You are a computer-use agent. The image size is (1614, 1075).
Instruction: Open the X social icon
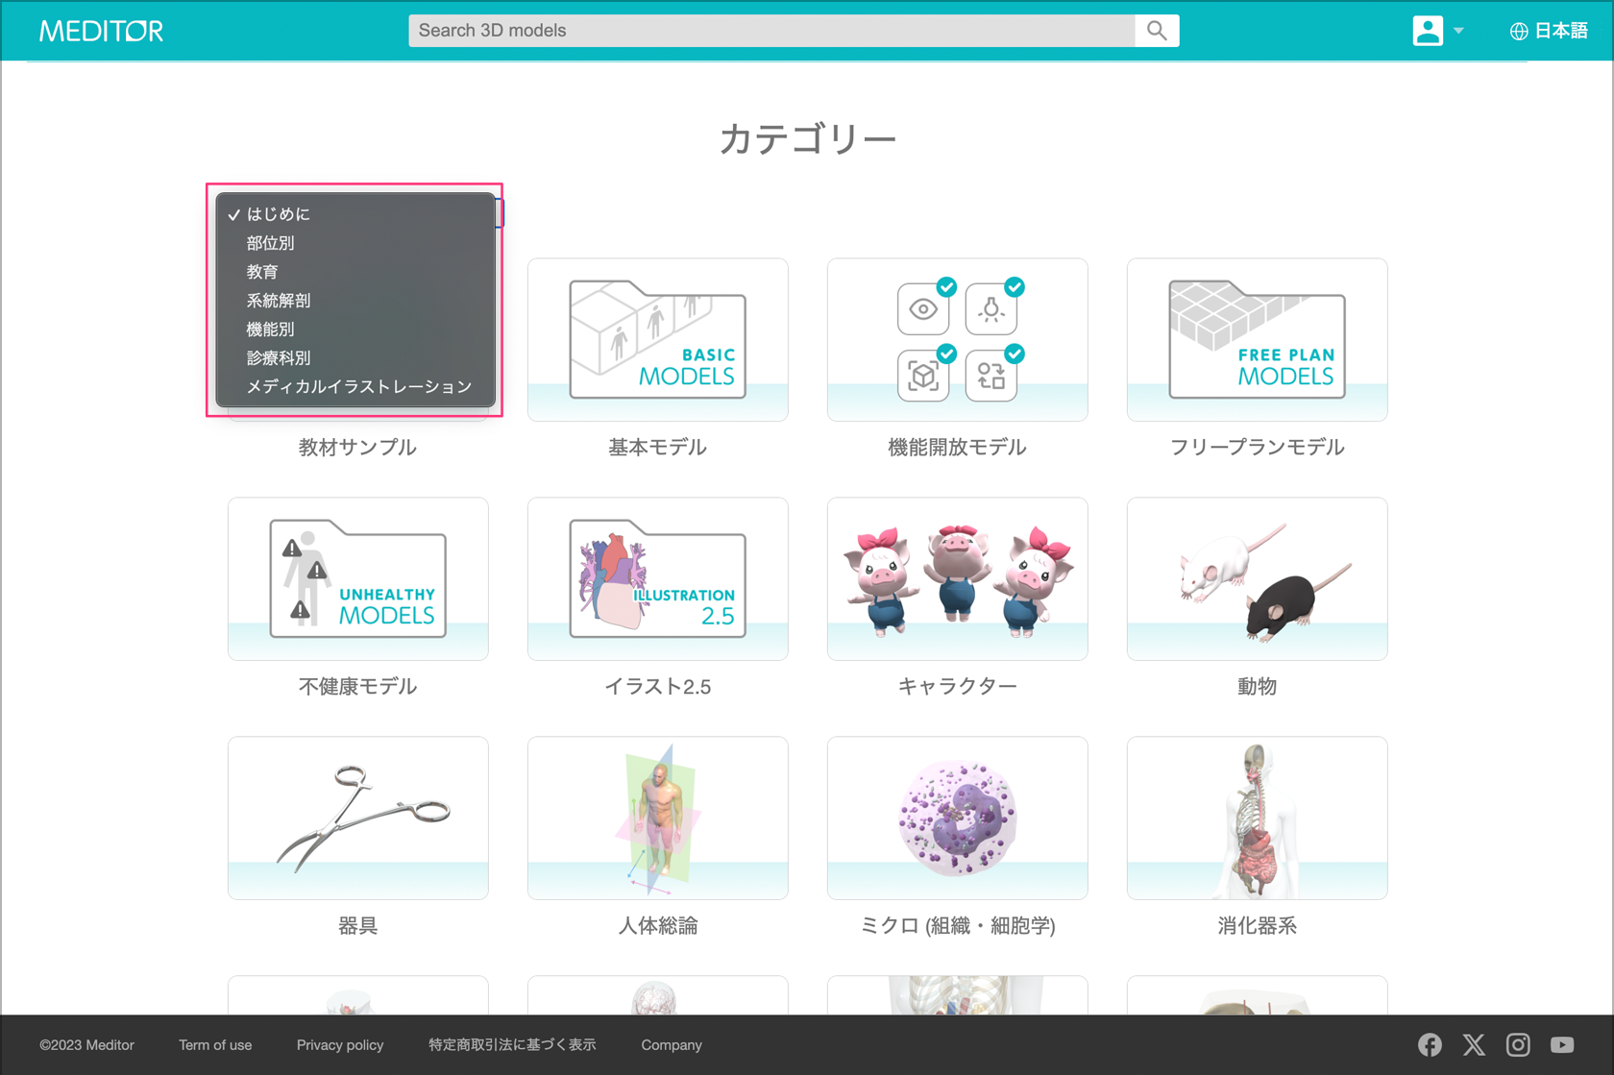(1474, 1044)
